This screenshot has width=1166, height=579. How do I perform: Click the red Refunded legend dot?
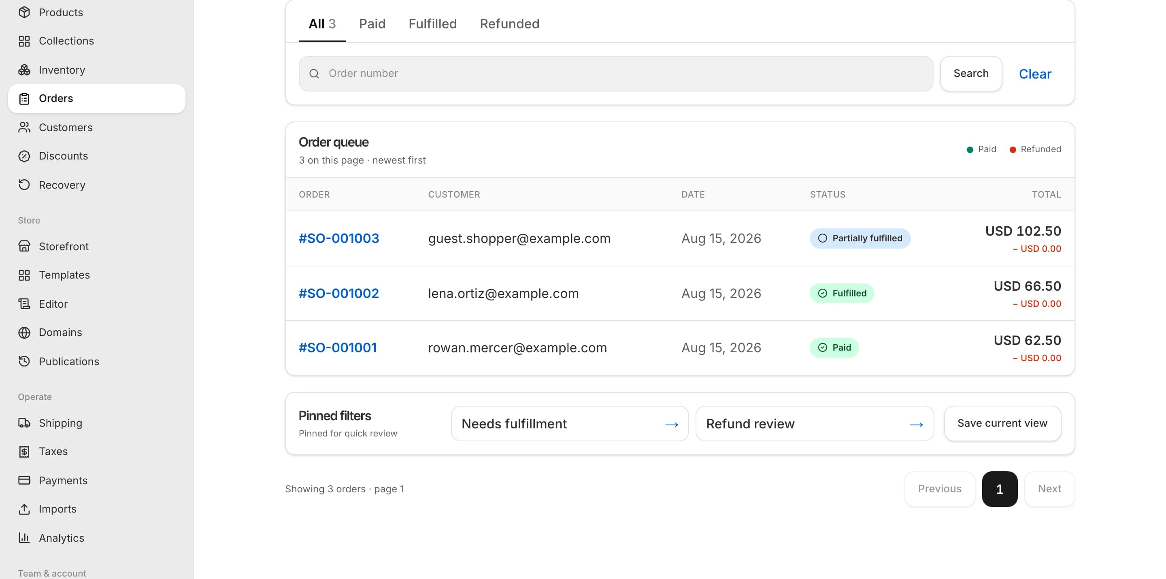point(1013,150)
